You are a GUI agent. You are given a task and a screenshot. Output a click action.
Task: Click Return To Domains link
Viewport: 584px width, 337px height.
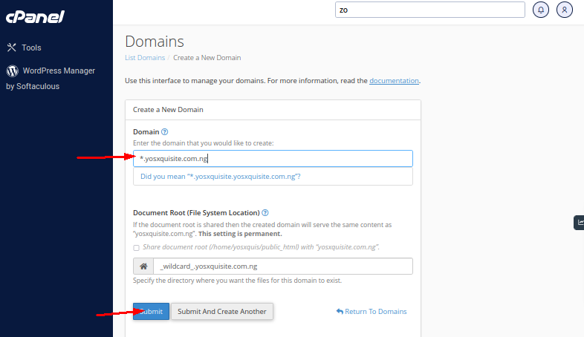point(372,311)
